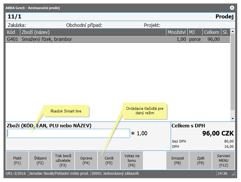This screenshot has height=182, width=241.
Task: Select Tisk bonů uživatele (F3) button
Action: pos(63,160)
